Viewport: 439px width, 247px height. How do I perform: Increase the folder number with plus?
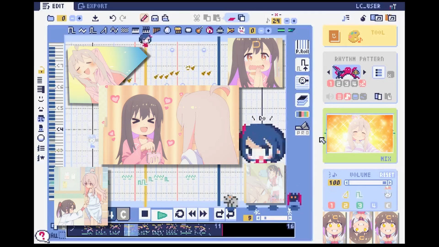79,18
